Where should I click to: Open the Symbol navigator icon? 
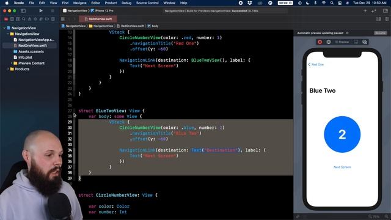point(18,19)
